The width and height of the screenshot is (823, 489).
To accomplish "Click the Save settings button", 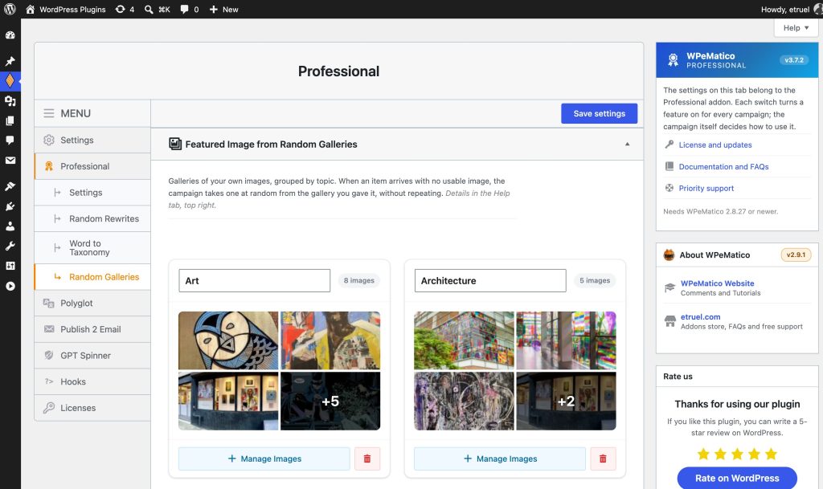I will 599,113.
